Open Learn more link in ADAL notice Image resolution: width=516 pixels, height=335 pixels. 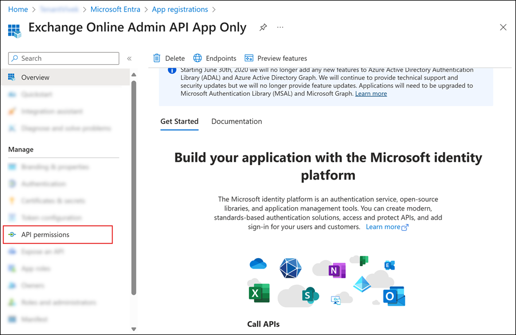[x=371, y=94]
